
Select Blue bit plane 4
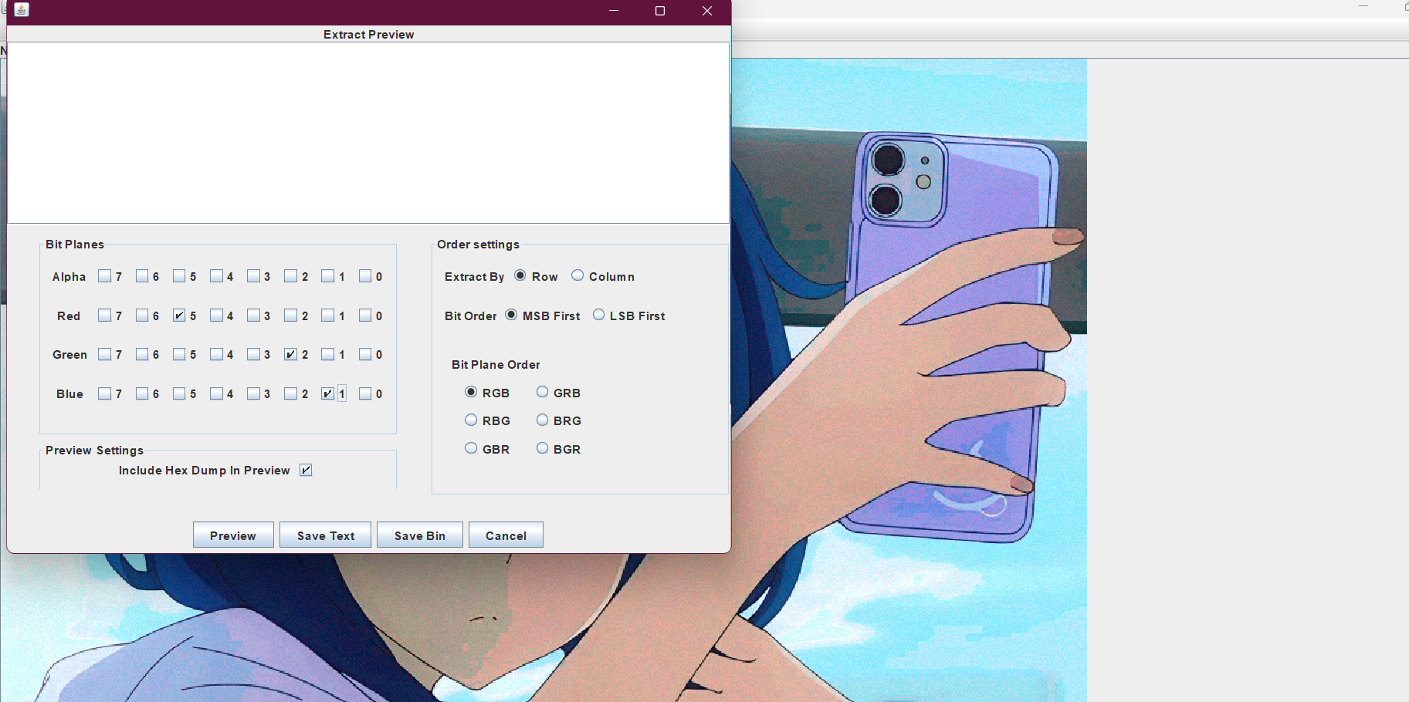click(216, 393)
